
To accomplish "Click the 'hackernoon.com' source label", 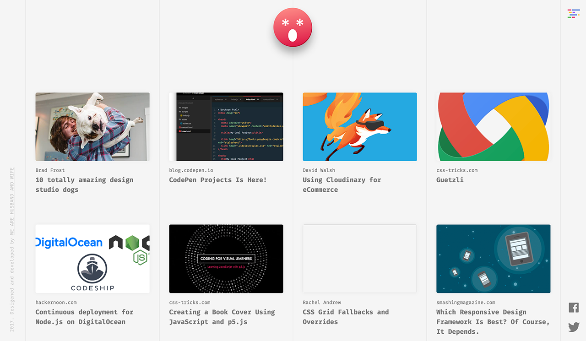I will (56, 303).
